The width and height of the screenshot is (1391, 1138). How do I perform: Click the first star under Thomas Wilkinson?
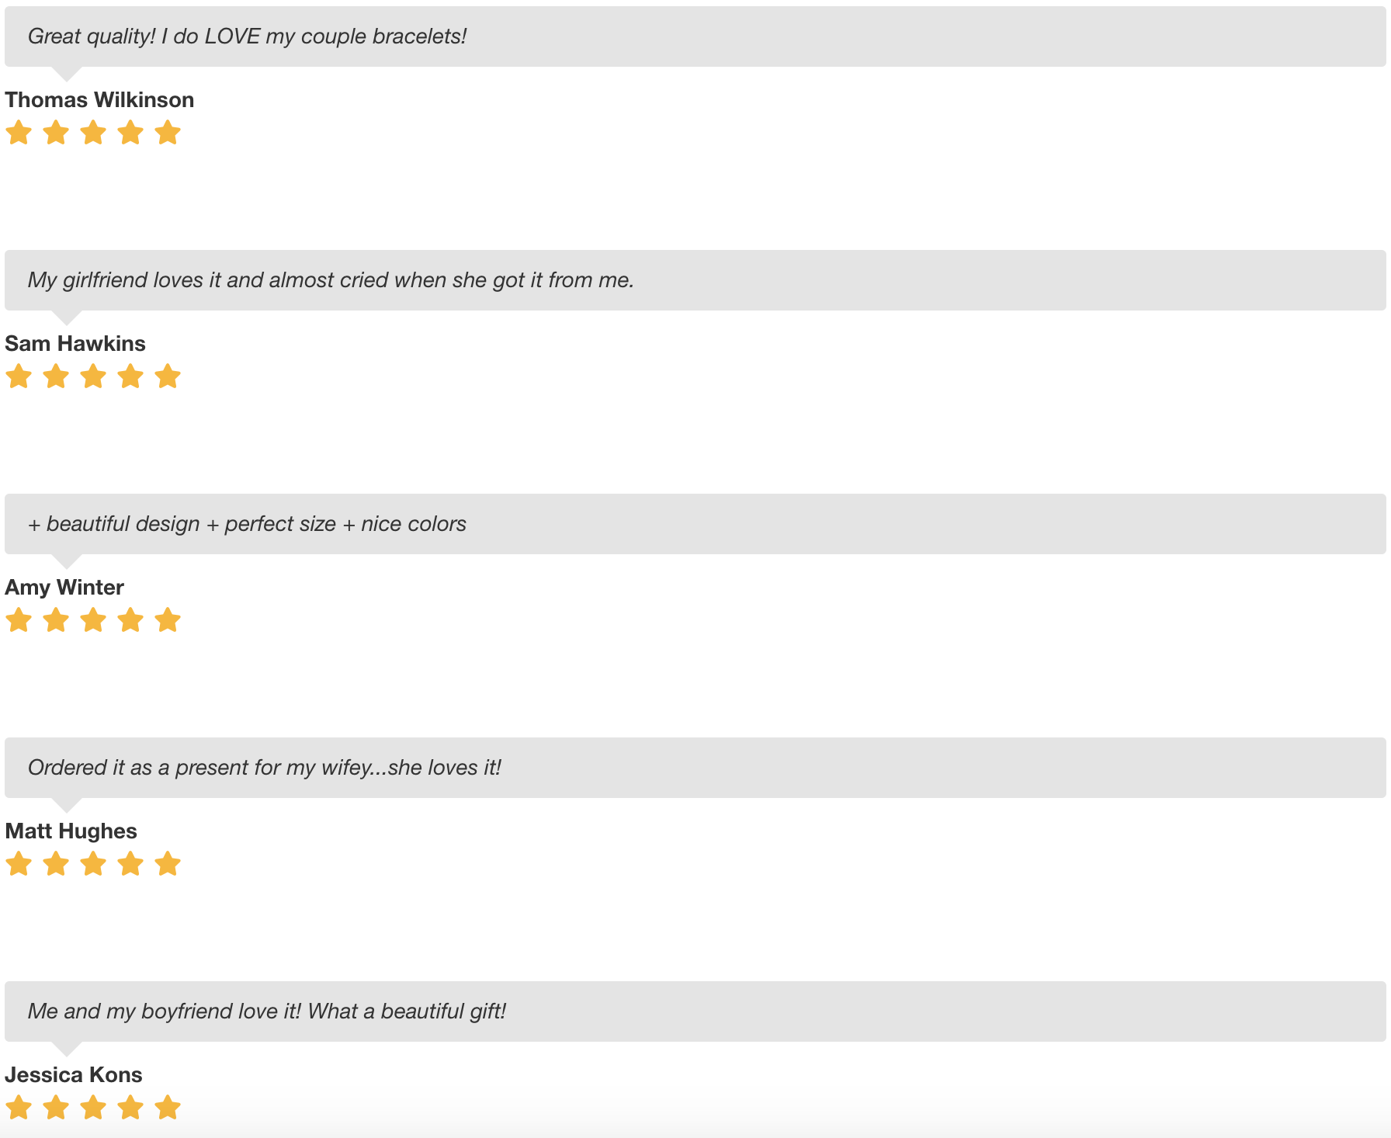[19, 133]
